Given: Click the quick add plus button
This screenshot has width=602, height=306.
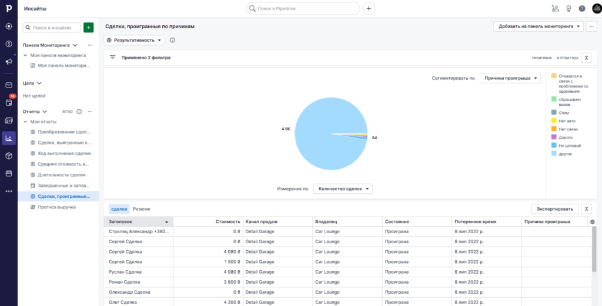Looking at the screenshot, I should (x=369, y=8).
